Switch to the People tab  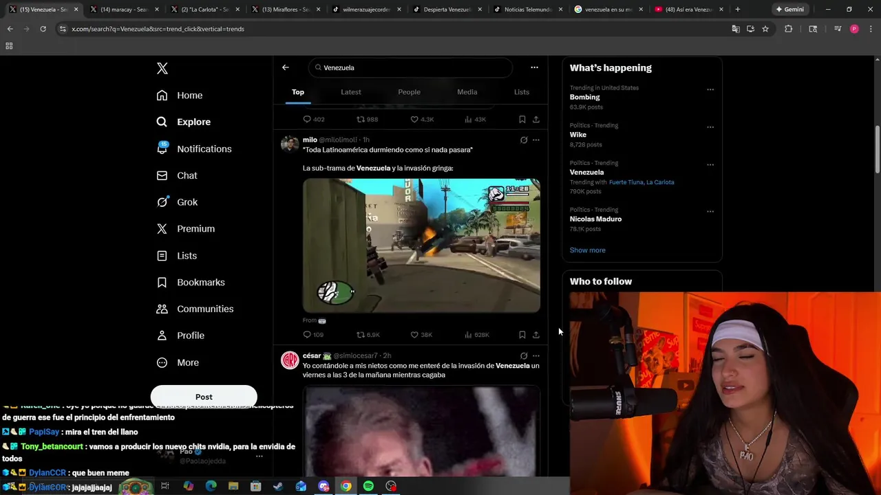click(x=409, y=92)
